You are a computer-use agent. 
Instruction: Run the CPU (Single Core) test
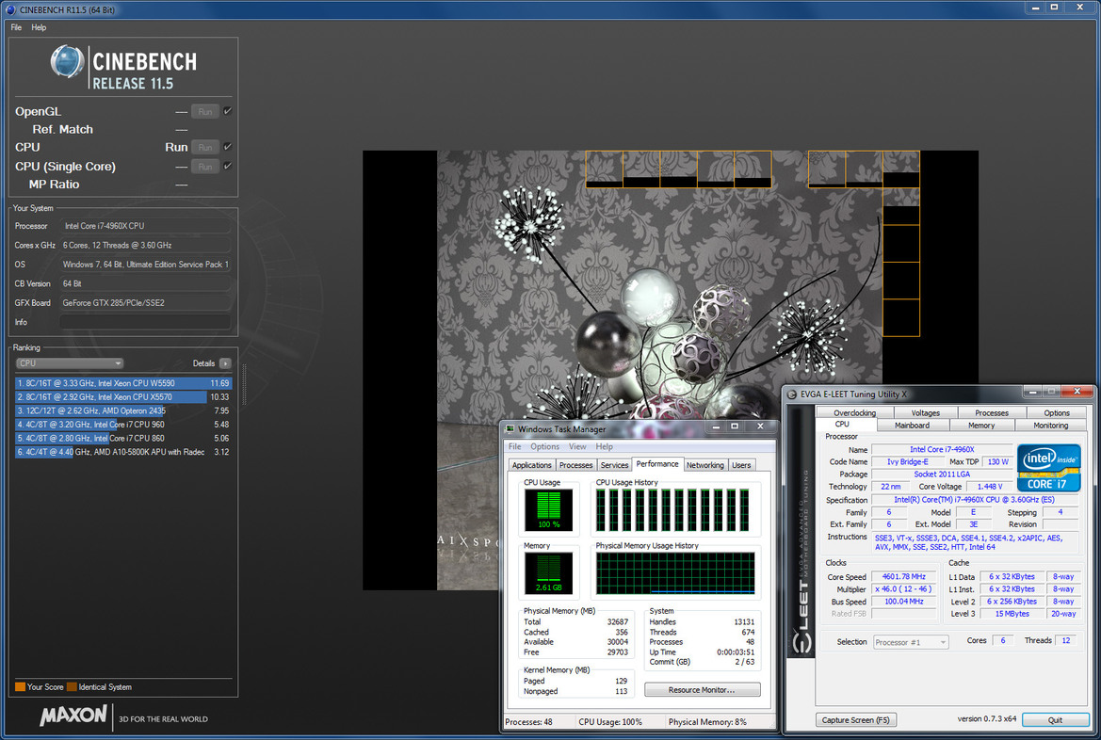[x=205, y=167]
